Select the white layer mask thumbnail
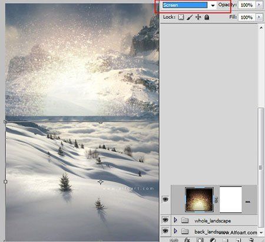This screenshot has height=242, width=265. click(231, 200)
